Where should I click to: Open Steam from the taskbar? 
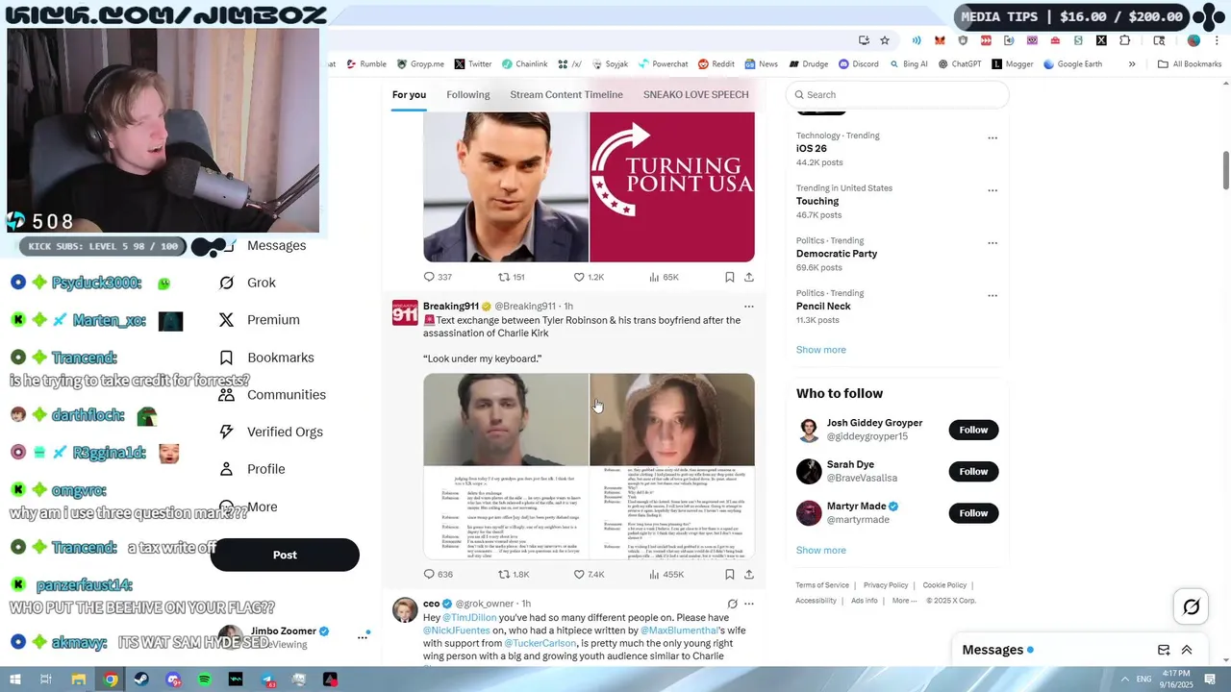click(141, 680)
